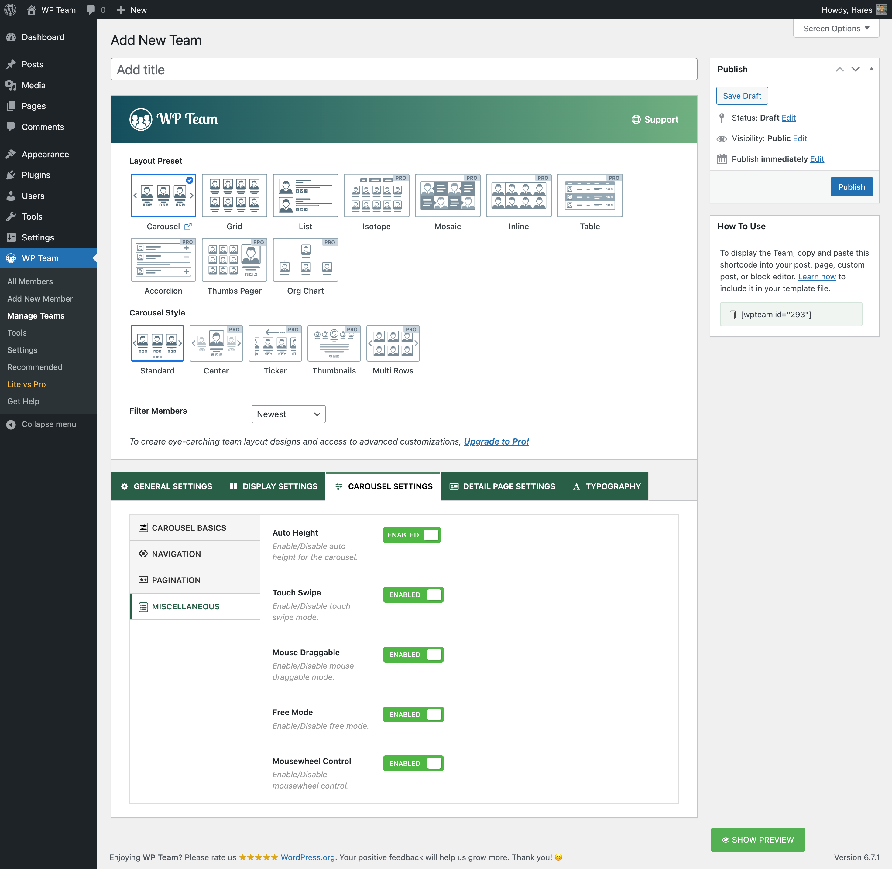Collapse the Publish panel with triangle toggle
This screenshot has width=892, height=869.
pos(871,69)
